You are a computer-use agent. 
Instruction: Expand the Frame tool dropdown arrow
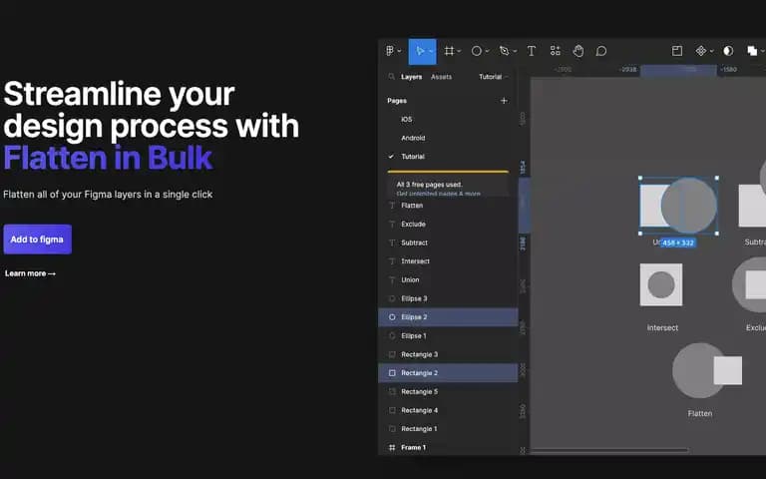[459, 51]
